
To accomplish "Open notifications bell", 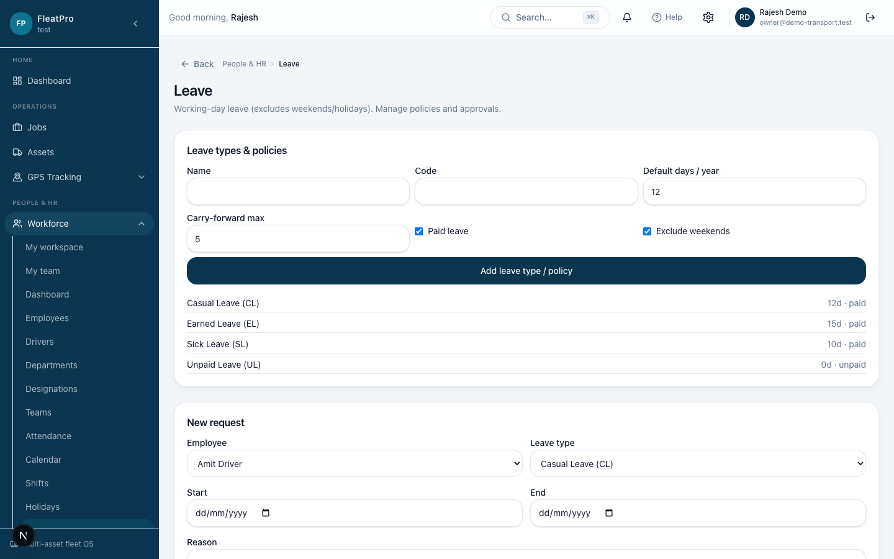I will point(627,17).
